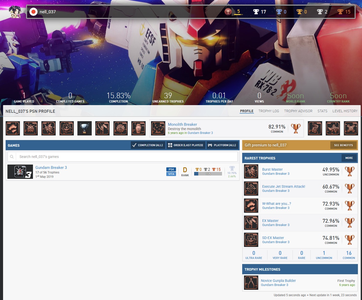
Task: Click the nell_037 username in header
Action: [x=48, y=12]
